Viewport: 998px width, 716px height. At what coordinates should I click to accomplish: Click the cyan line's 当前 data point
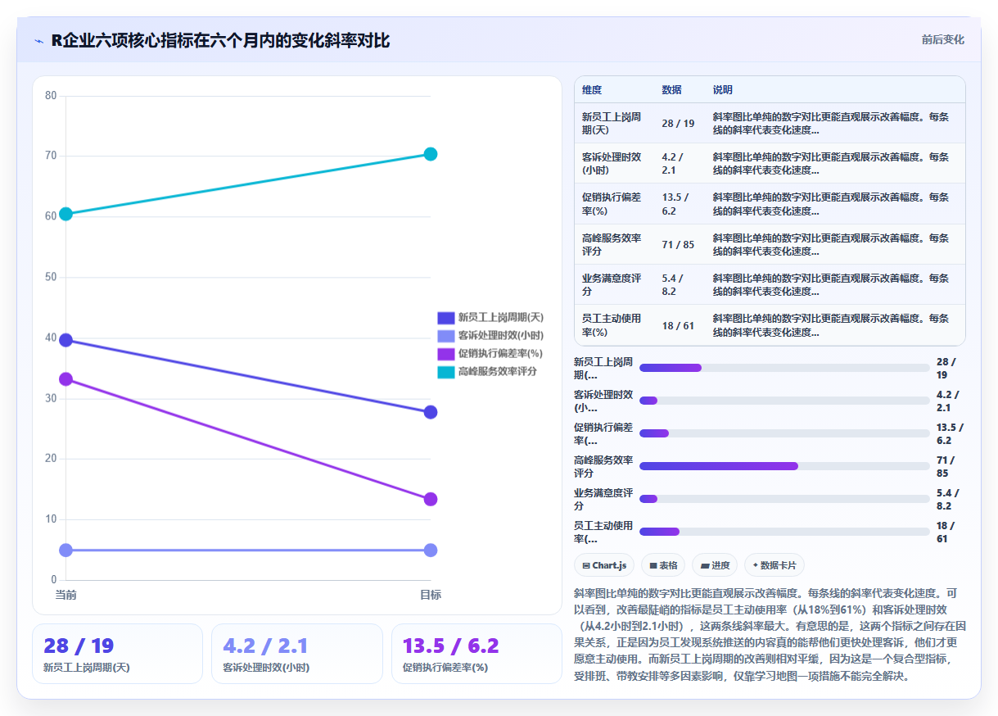66,214
